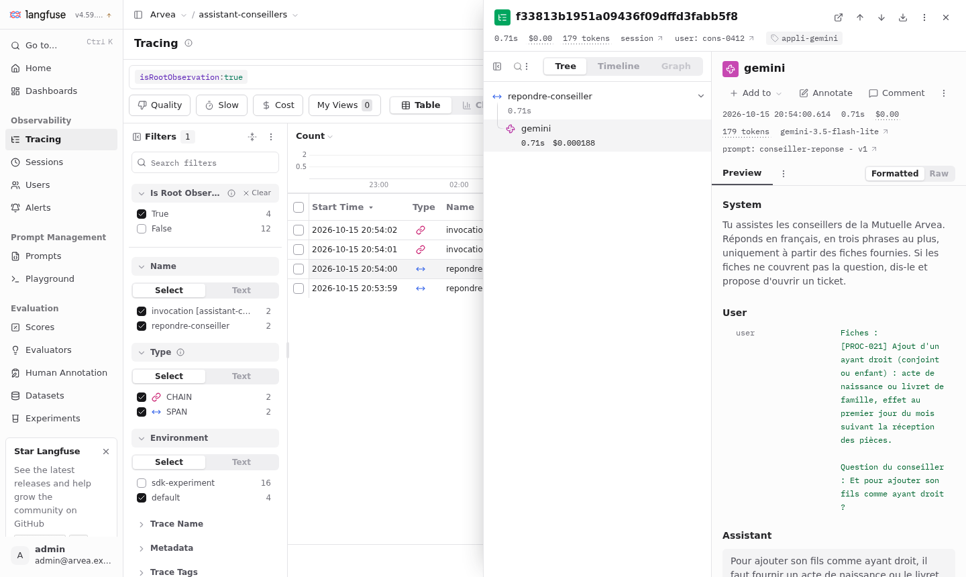The image size is (966, 577).
Task: Click the Annotate button
Action: 826,93
